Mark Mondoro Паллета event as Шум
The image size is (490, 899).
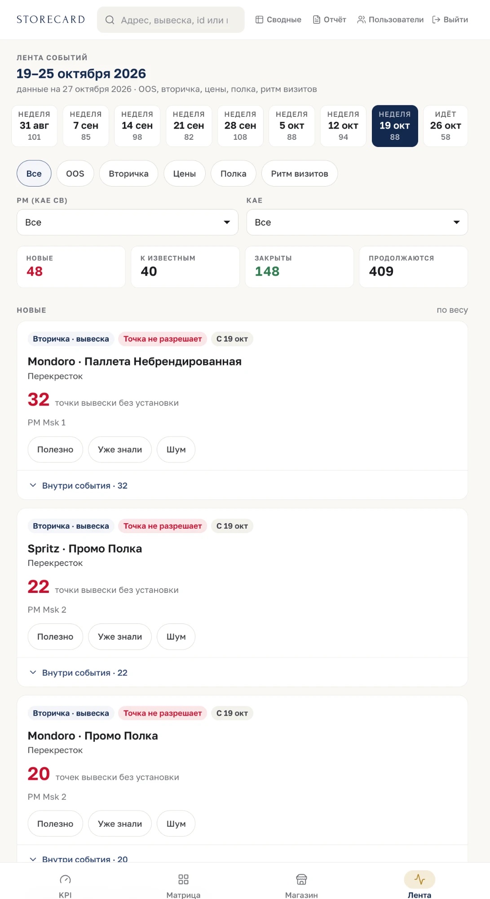click(176, 449)
